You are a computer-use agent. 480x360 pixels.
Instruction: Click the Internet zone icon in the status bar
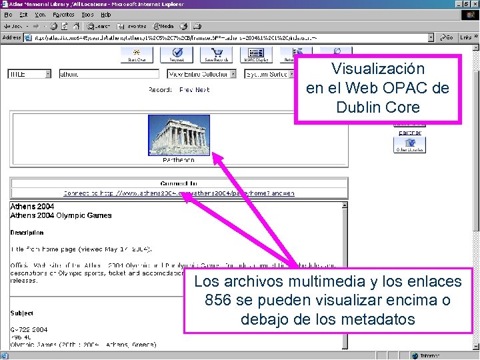click(x=415, y=356)
